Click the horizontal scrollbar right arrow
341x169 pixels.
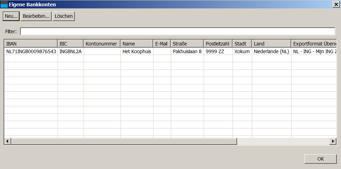[333, 141]
